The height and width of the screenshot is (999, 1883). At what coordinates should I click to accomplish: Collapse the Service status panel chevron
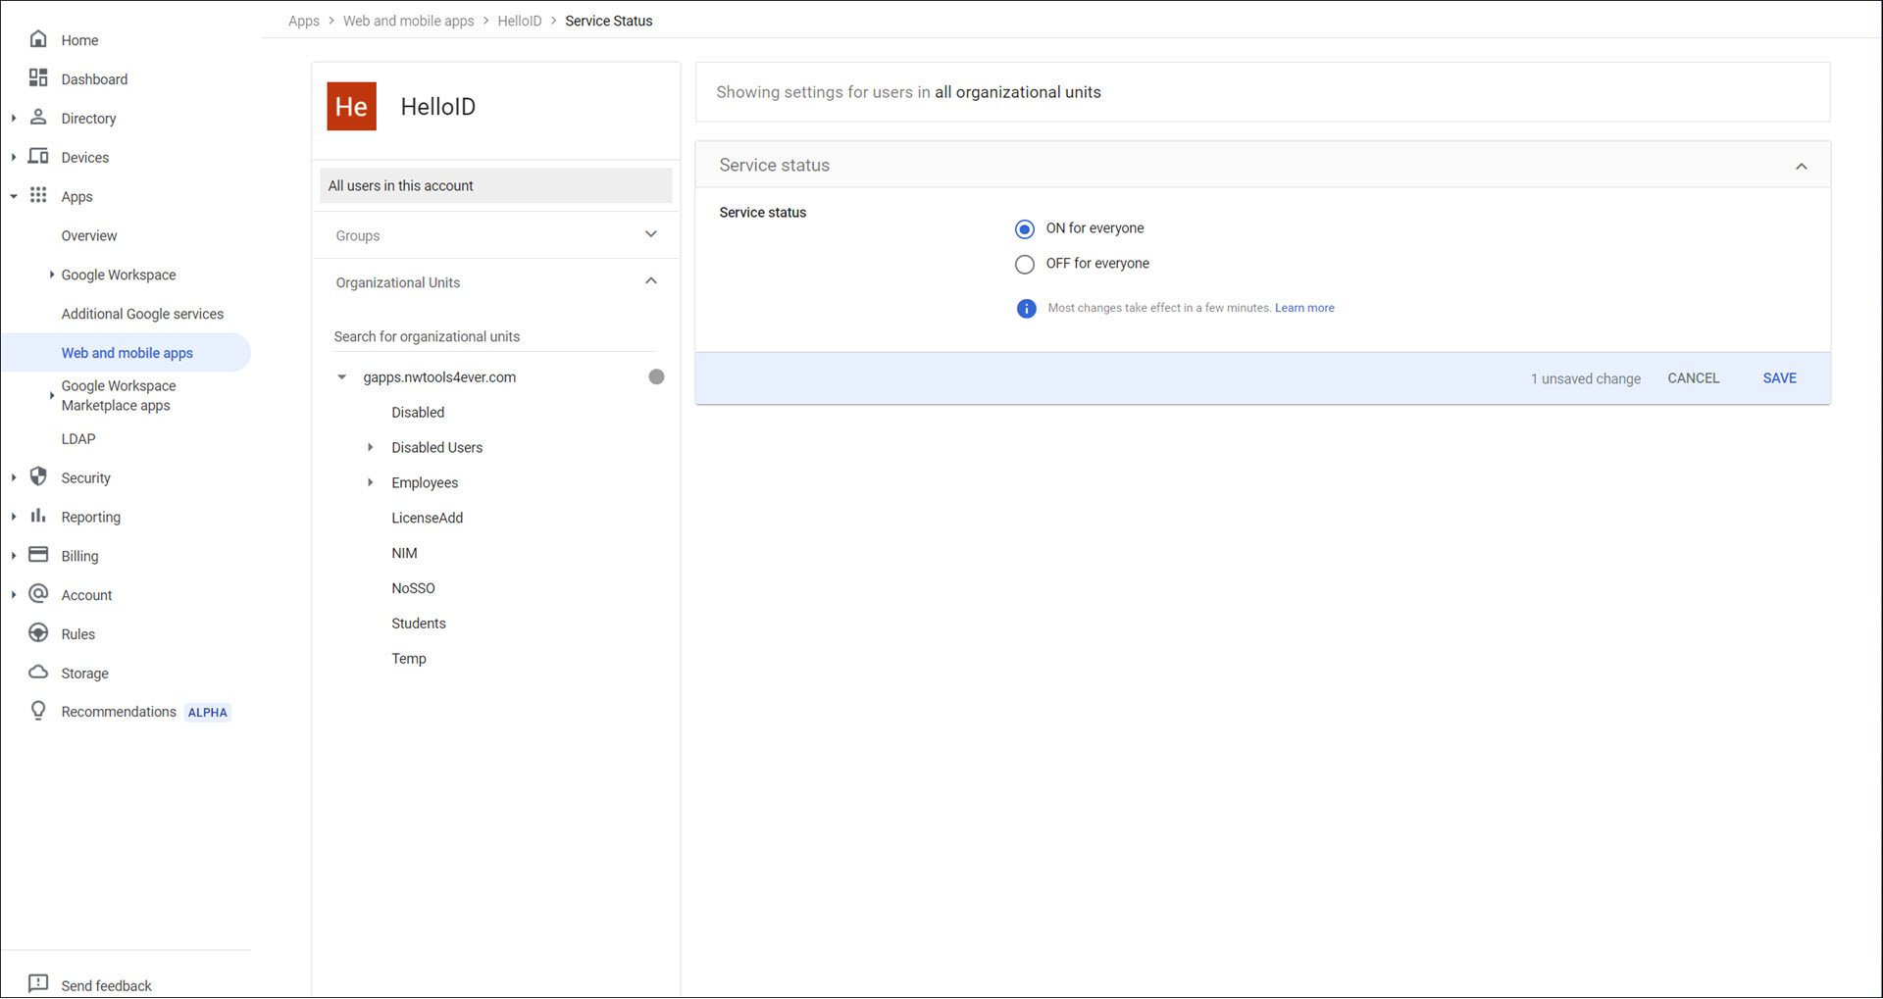pyautogui.click(x=1802, y=167)
